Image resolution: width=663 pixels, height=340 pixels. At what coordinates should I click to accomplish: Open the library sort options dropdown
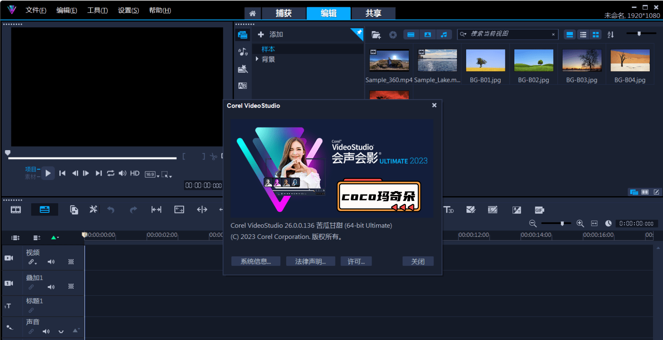[610, 34]
